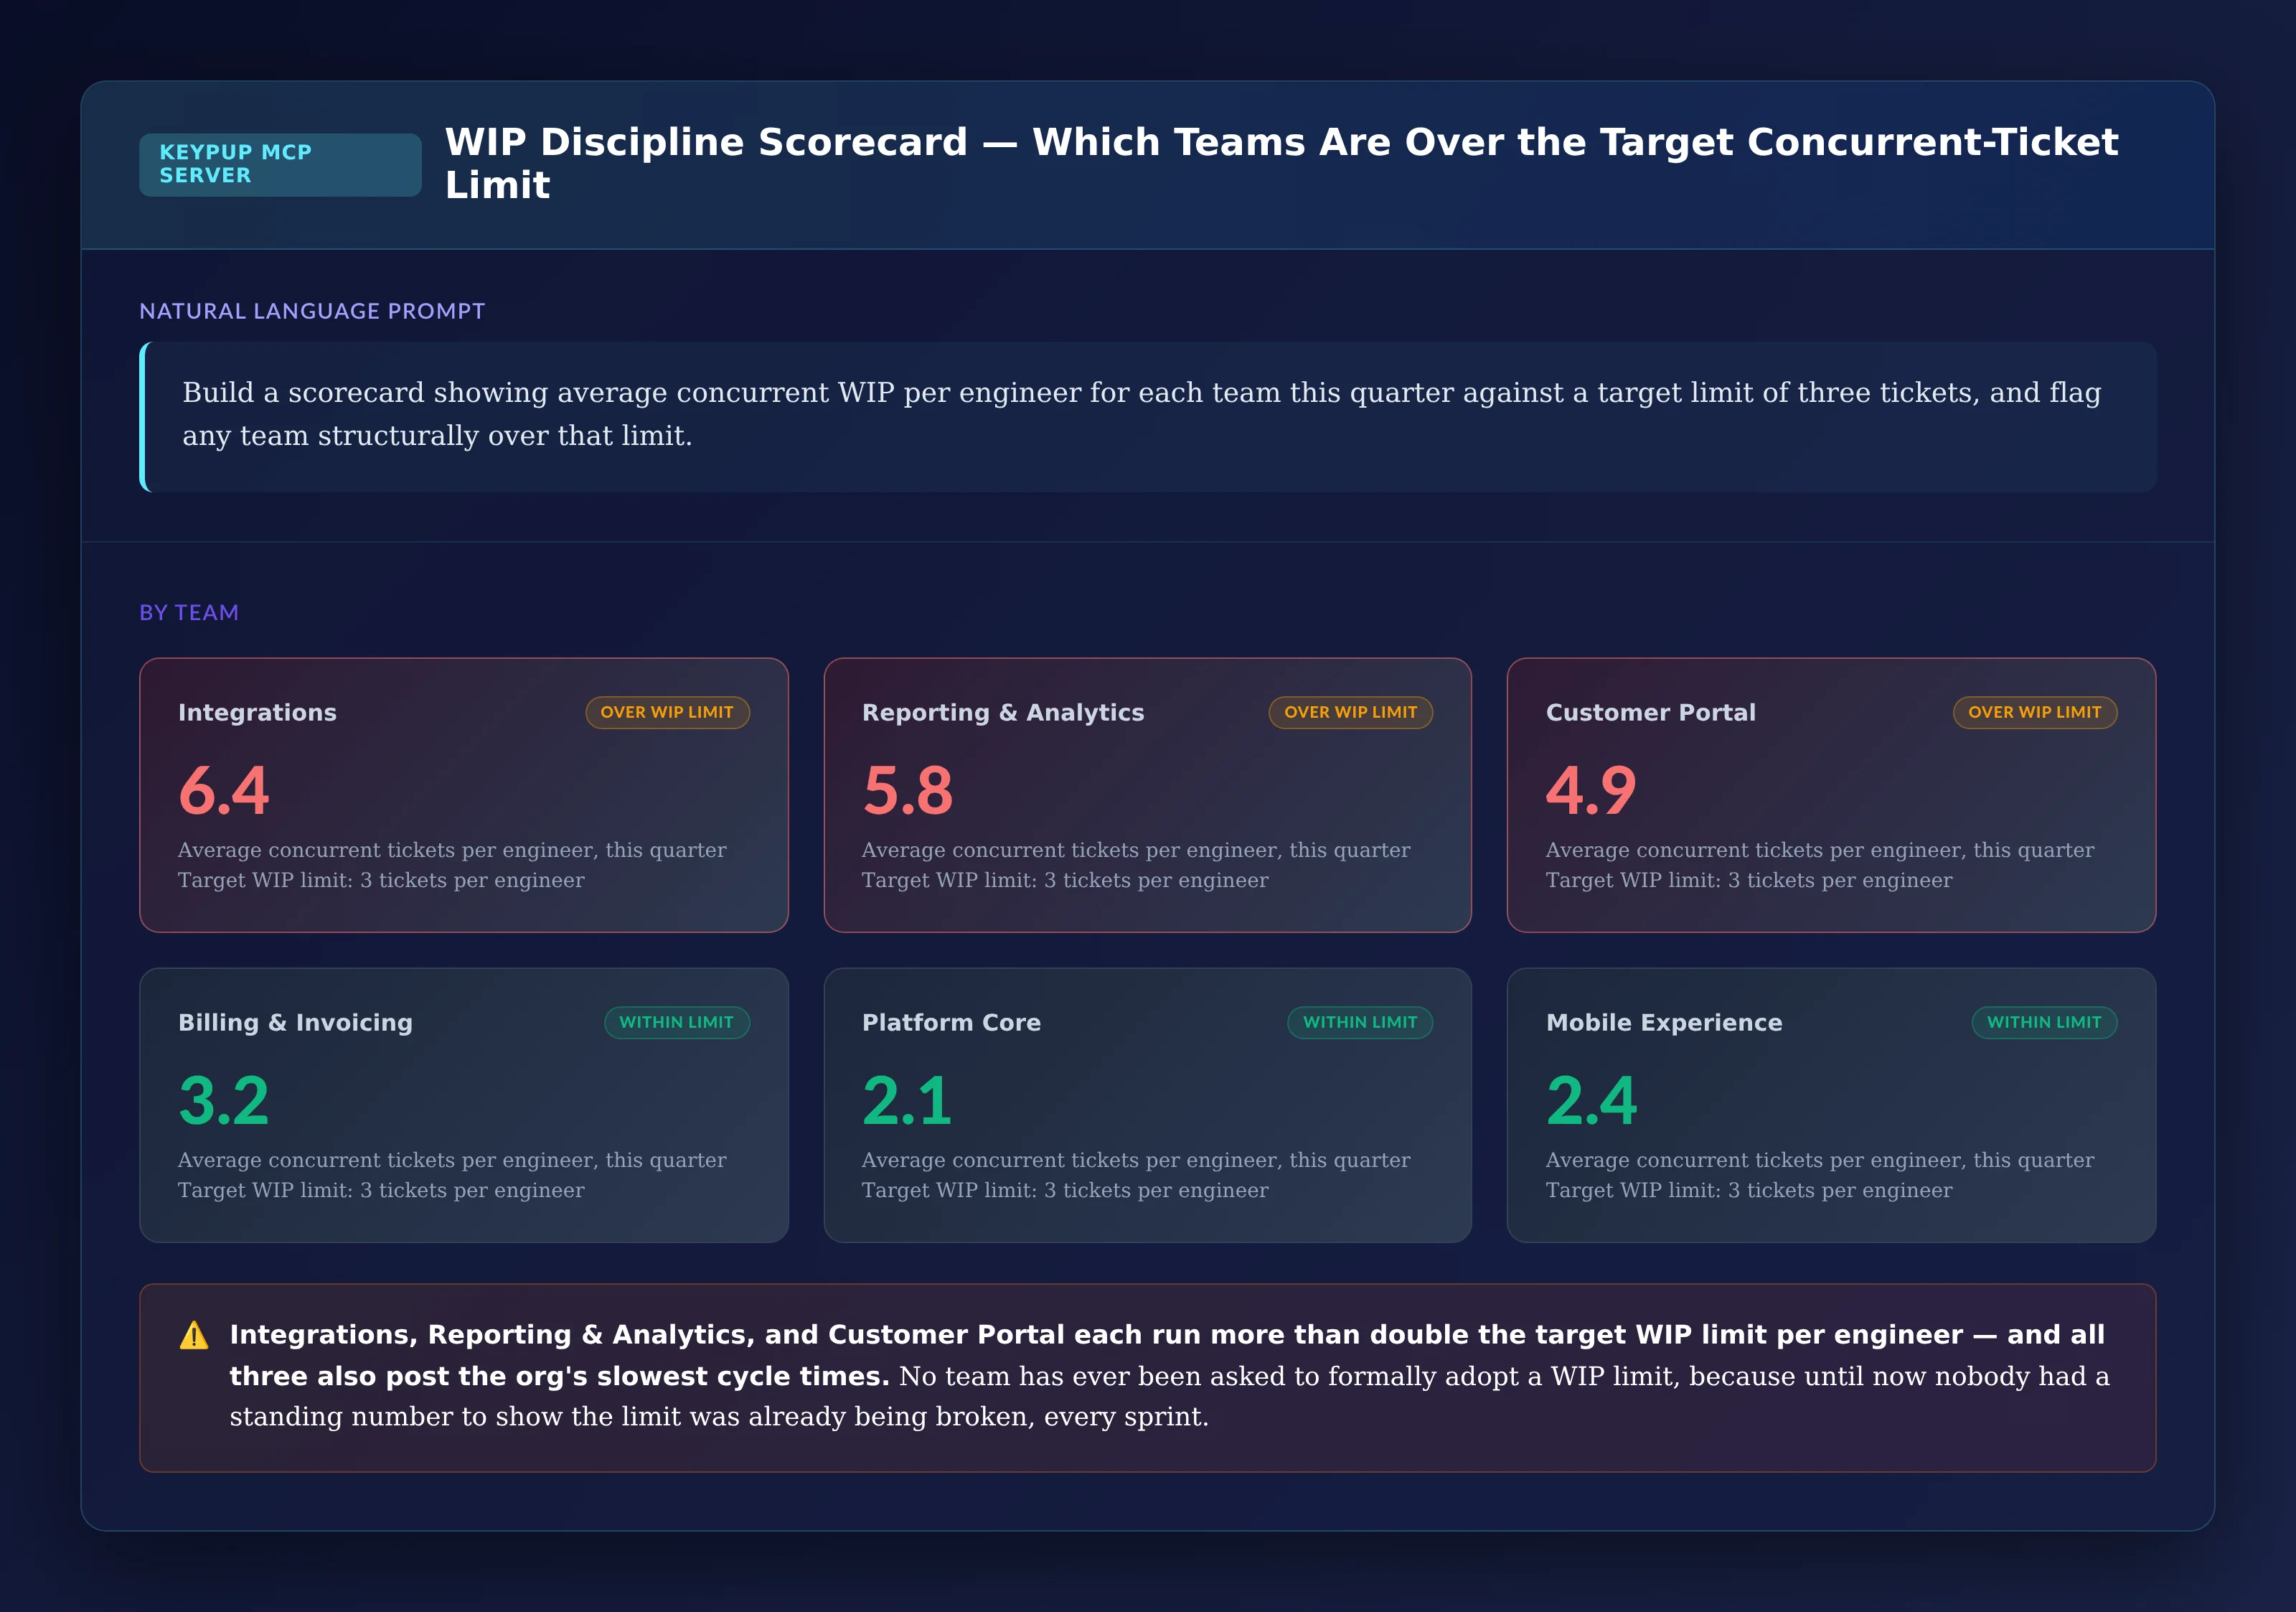
Task: Click the WITHIN LIMIT badge on Platform Core
Action: pos(1359,1022)
